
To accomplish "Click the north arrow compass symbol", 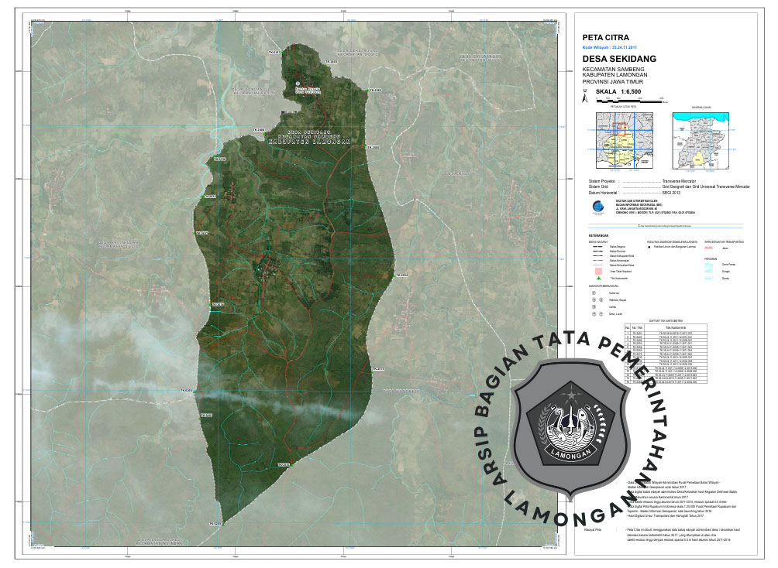I will click(x=584, y=94).
